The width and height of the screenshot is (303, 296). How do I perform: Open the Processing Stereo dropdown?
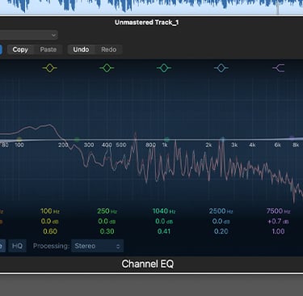pos(97,246)
